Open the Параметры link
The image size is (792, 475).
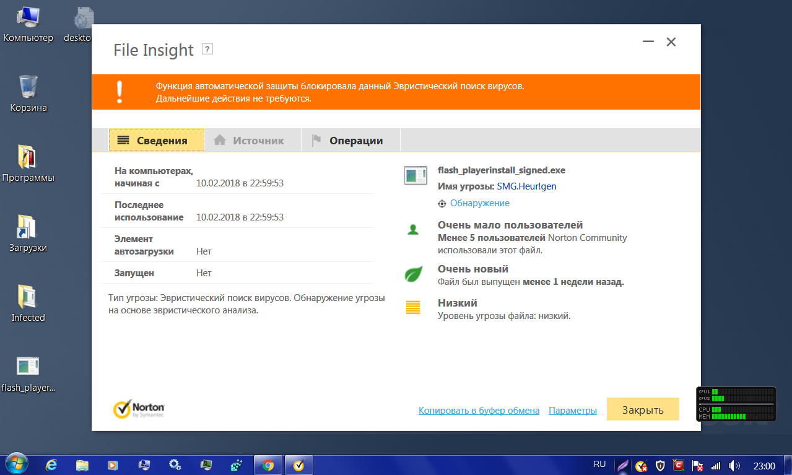[573, 411]
